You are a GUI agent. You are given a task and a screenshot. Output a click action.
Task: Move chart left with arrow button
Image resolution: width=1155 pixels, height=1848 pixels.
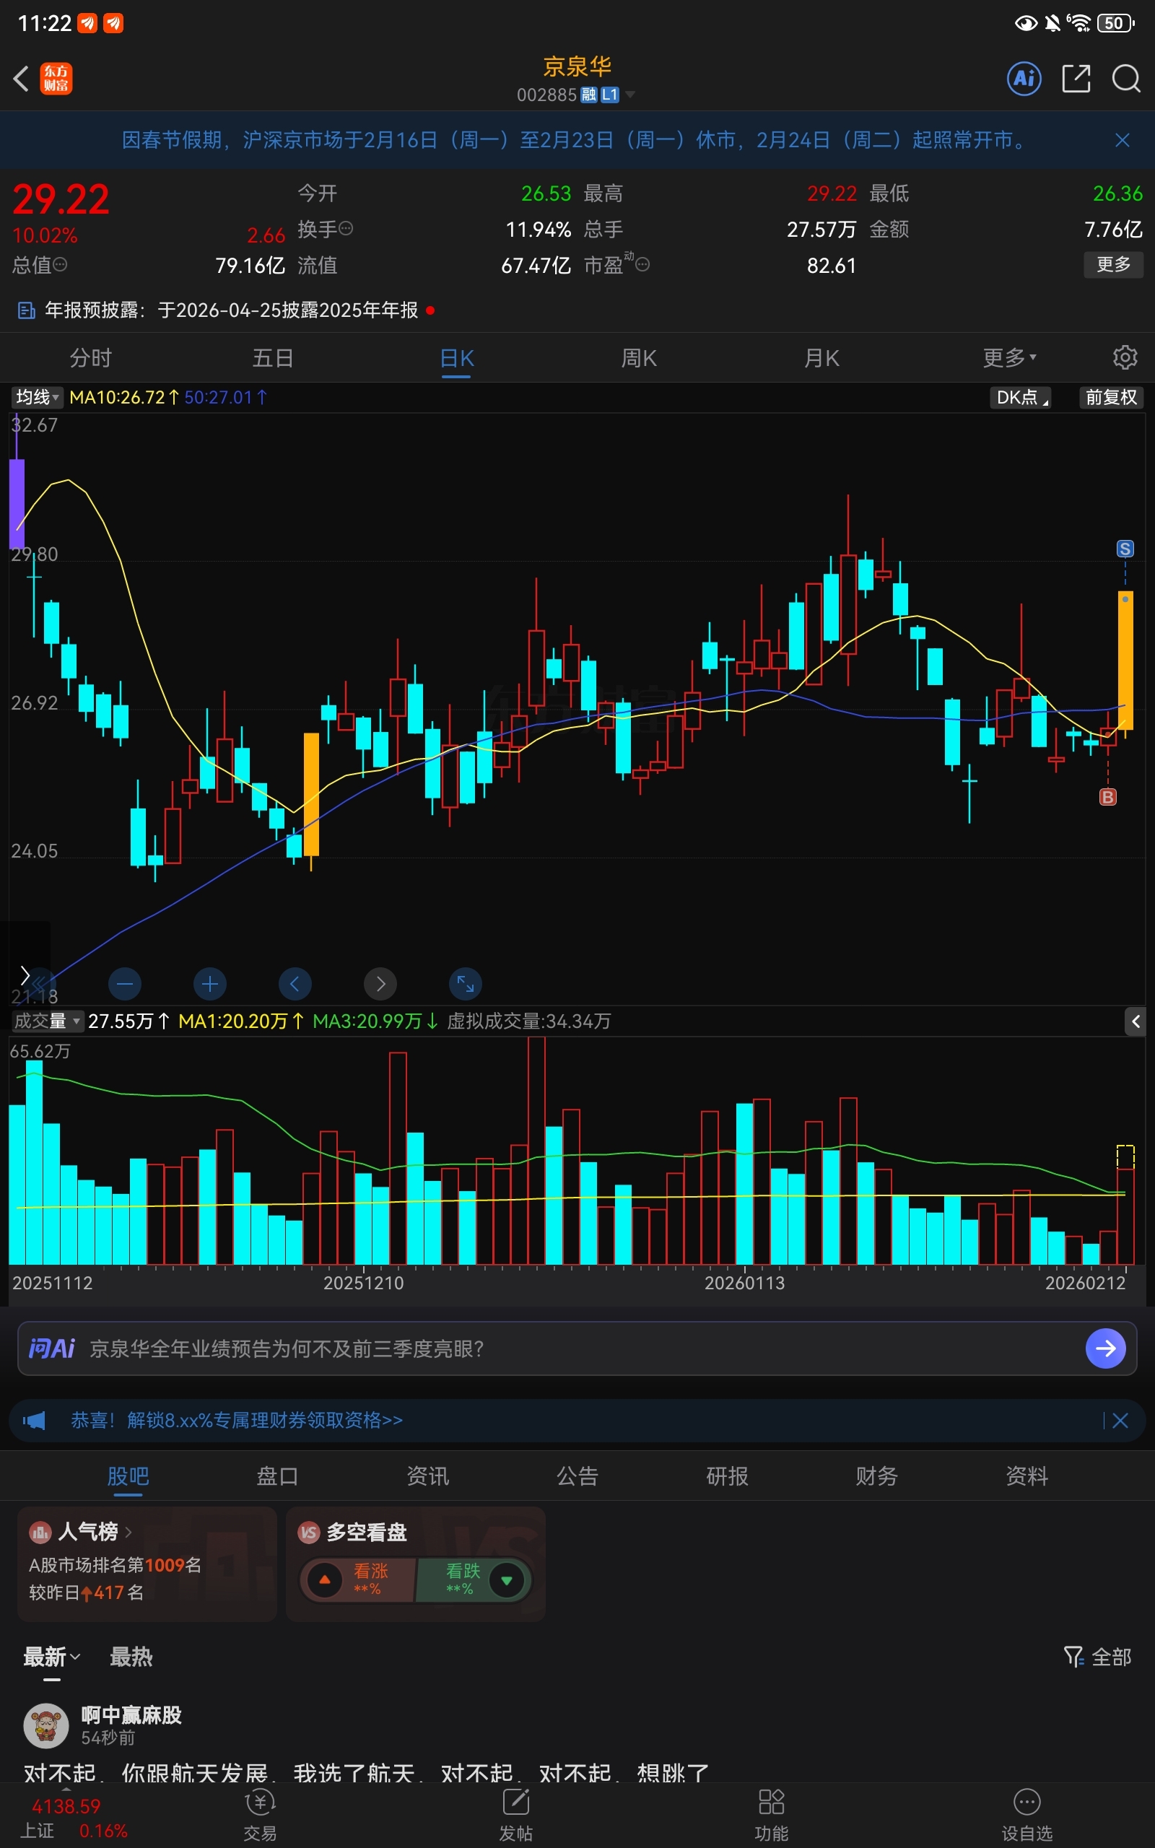coord(295,984)
